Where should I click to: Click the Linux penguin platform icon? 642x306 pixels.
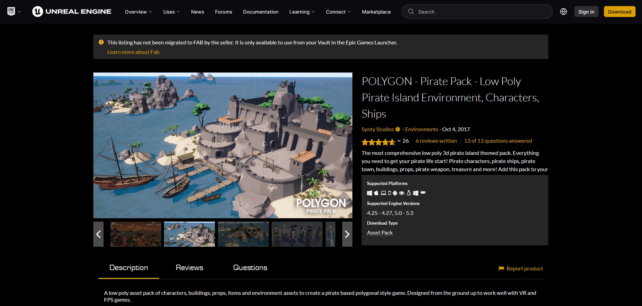click(409, 193)
